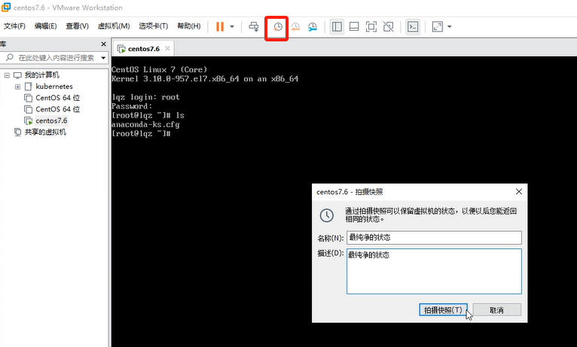Viewport: 577px width, 347px height.
Task: Select the first CentOS 64 位 VM
Action: coord(58,98)
